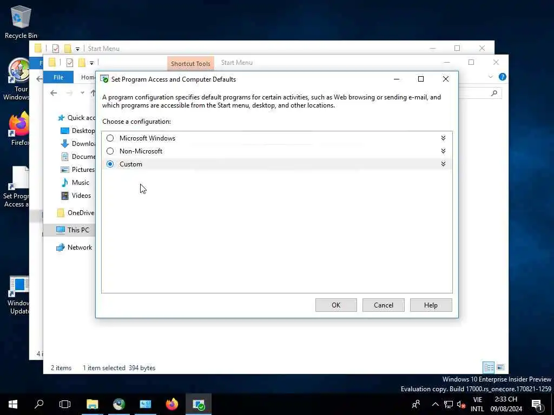Launch Firefox from the taskbar
This screenshot has width=554, height=415.
pos(172,404)
